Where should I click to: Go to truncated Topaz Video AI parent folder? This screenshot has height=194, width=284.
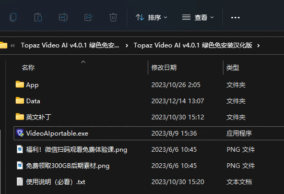[x=70, y=45]
